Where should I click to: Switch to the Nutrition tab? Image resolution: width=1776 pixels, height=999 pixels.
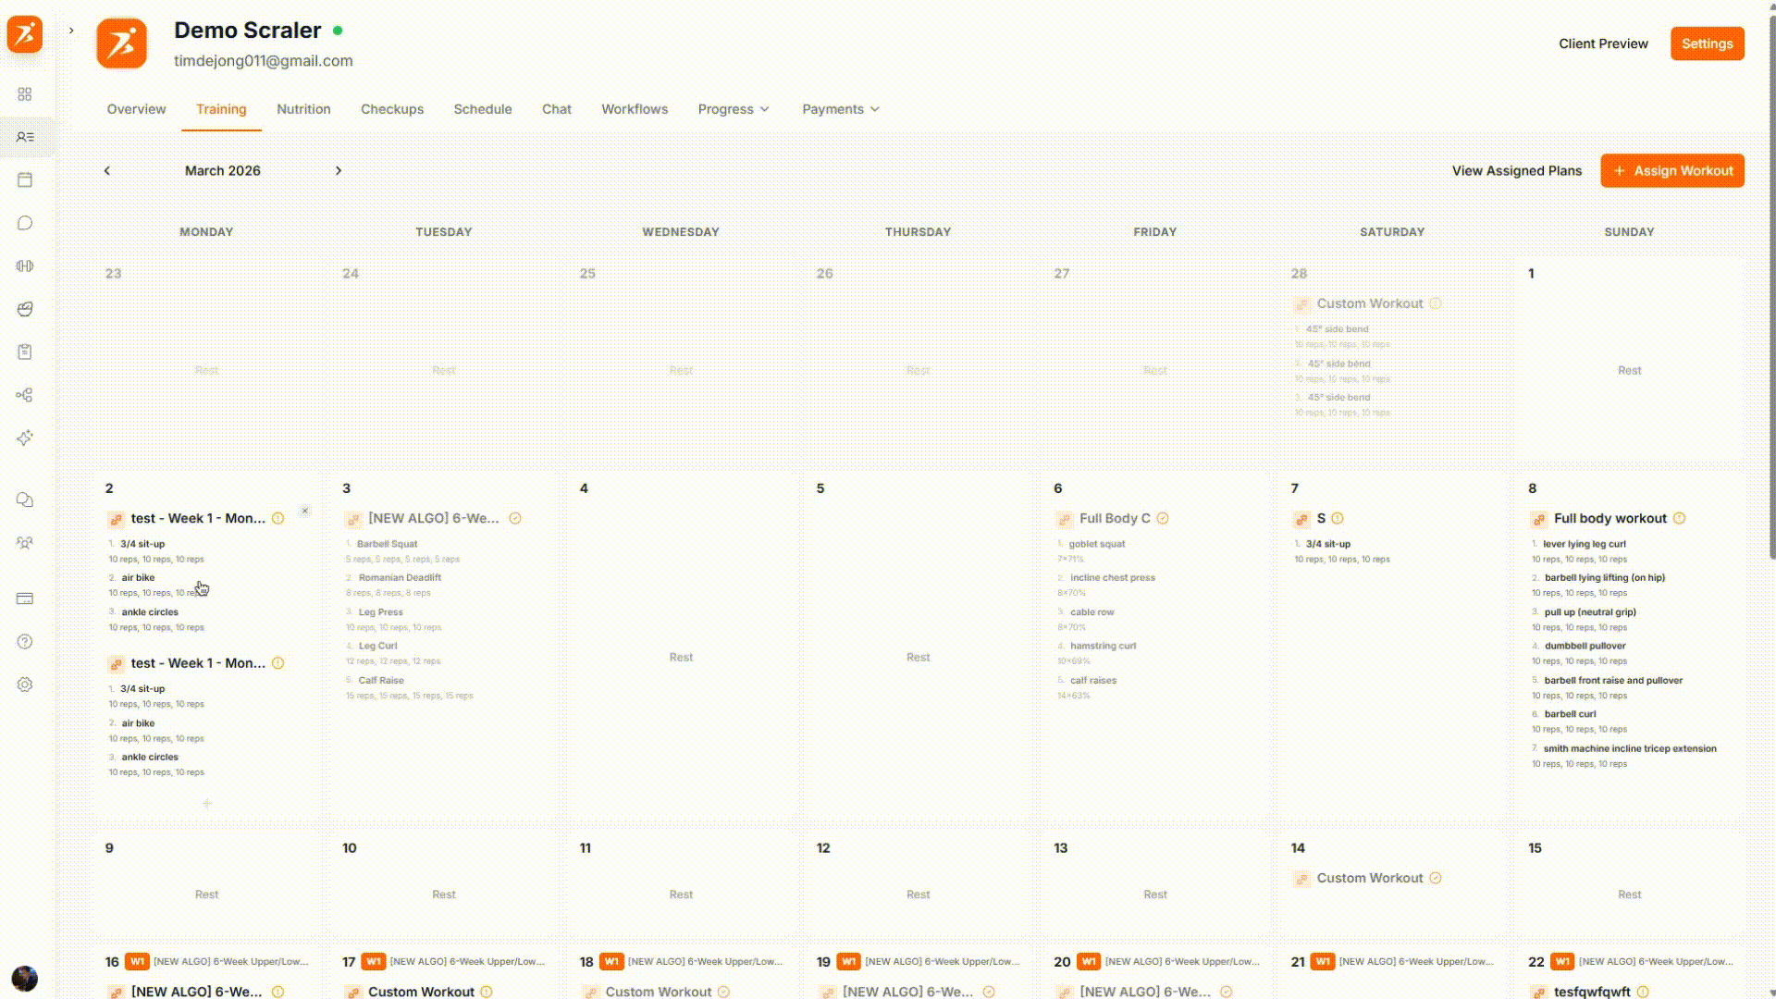click(x=303, y=109)
